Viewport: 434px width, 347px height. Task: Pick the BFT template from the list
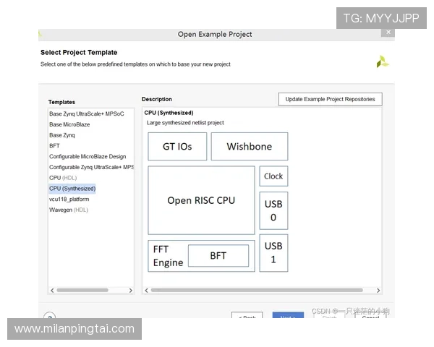(55, 146)
